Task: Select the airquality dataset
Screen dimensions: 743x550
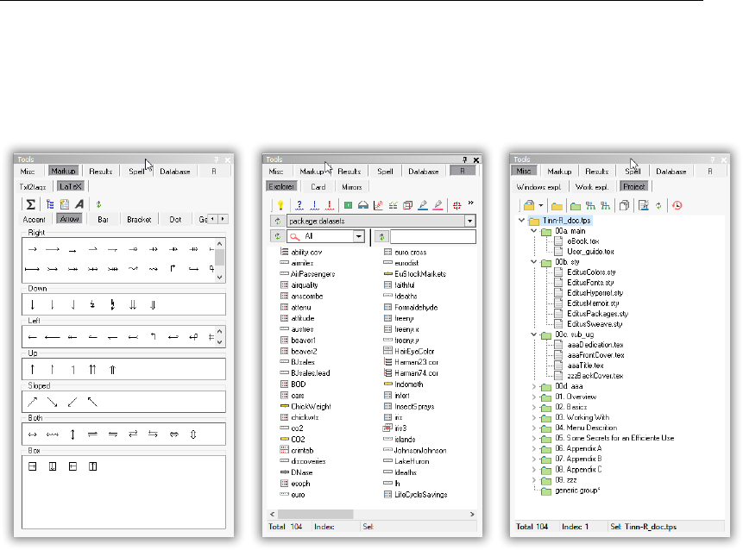Action: tap(299, 285)
